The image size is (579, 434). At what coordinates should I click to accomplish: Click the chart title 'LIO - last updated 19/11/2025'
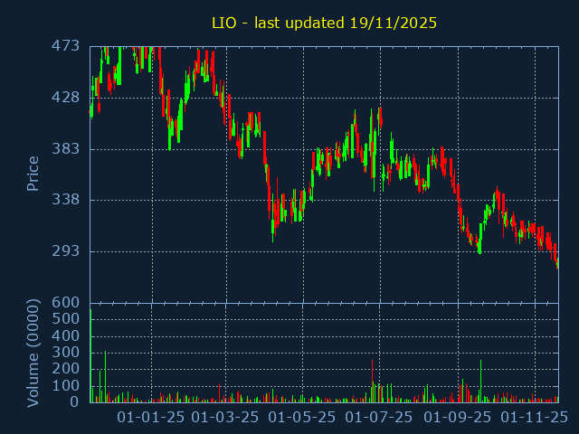(x=324, y=23)
